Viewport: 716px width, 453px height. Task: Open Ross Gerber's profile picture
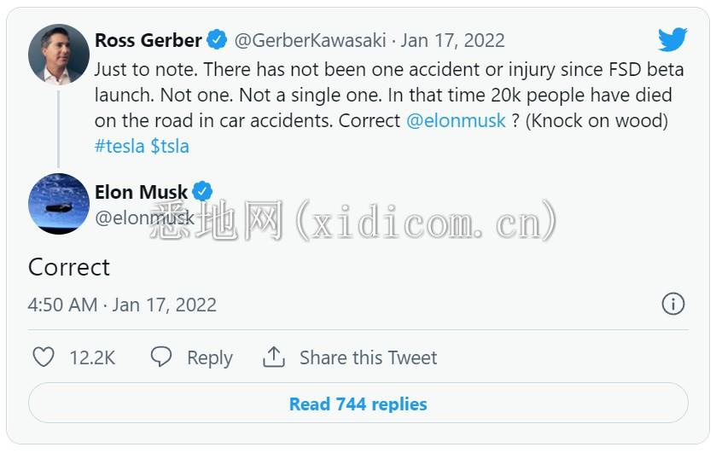click(x=59, y=55)
